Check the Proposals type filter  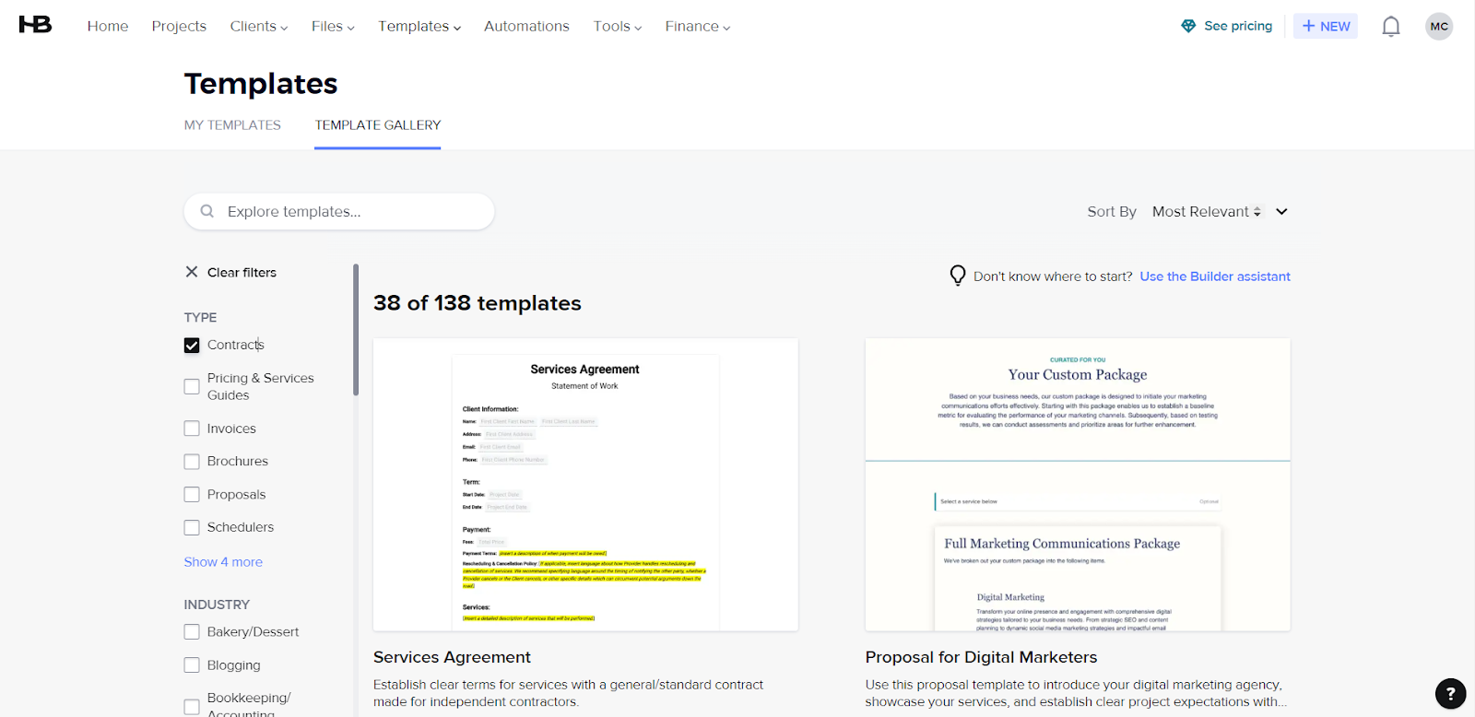[192, 495]
